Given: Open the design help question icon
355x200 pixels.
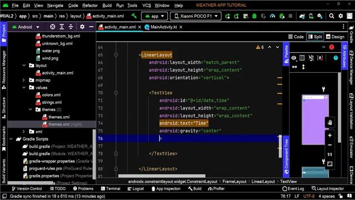Looking at the screenshot, I should [x=336, y=58].
